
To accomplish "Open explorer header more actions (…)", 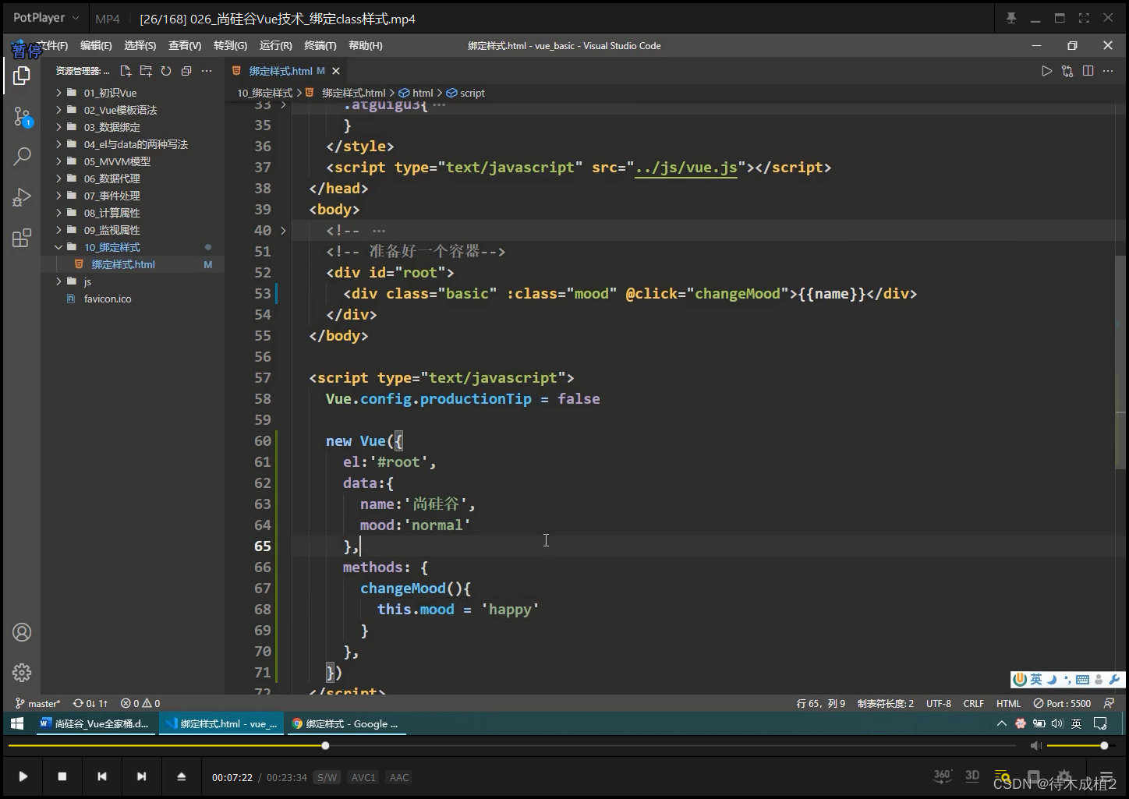I will click(207, 71).
